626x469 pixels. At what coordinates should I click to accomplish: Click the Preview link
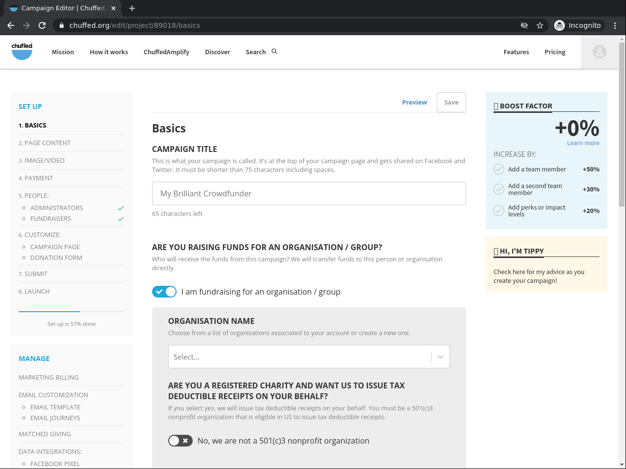tap(414, 103)
